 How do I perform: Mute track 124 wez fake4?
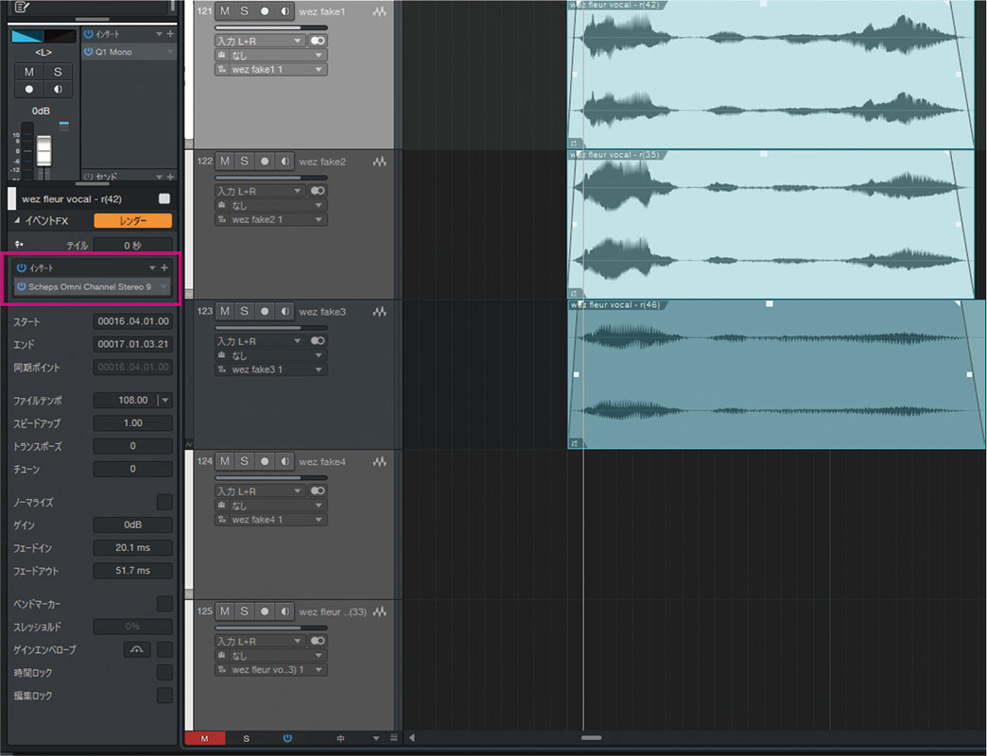[225, 462]
